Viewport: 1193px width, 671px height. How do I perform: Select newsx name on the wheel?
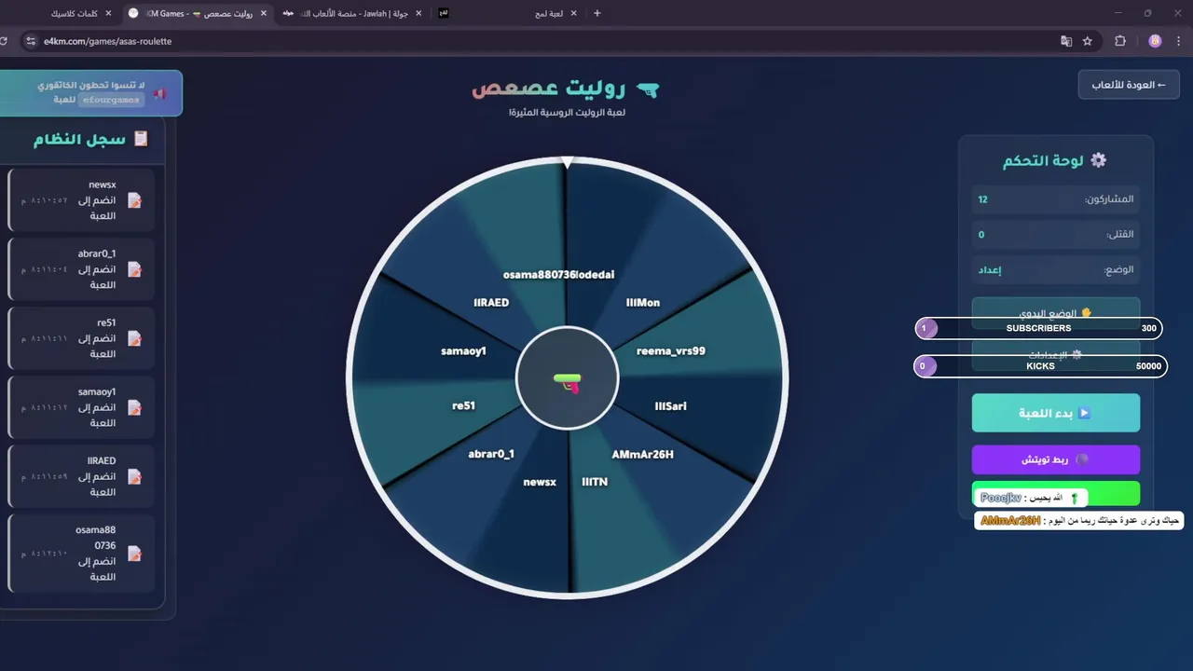(540, 482)
